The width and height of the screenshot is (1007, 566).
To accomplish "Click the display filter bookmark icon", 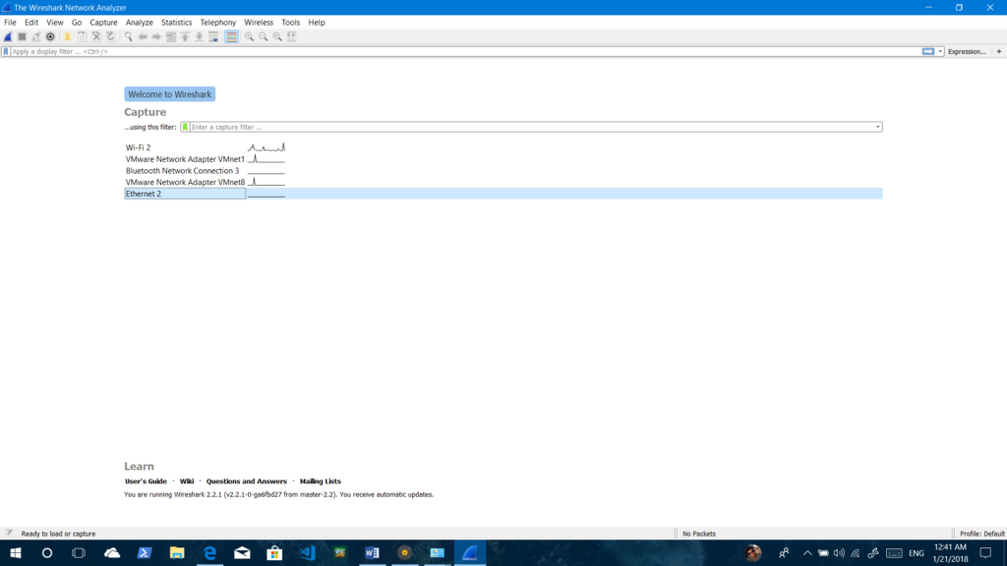I will [6, 51].
